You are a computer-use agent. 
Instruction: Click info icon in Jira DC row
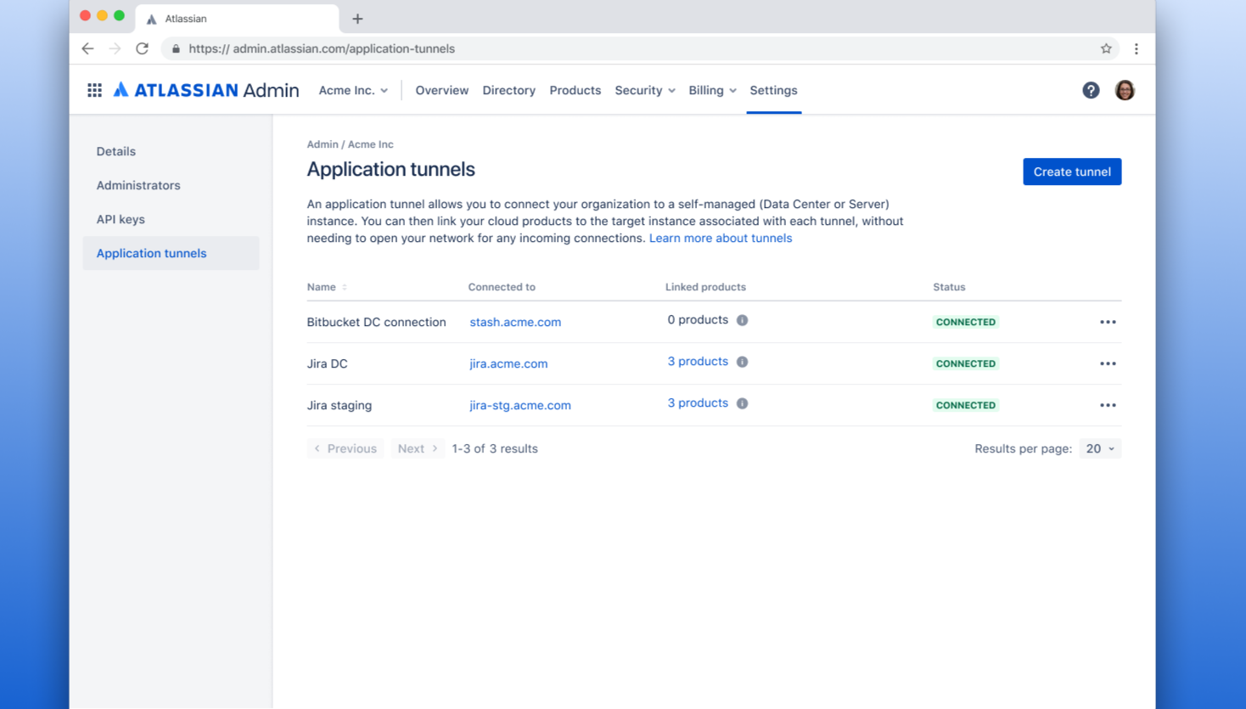[742, 362]
